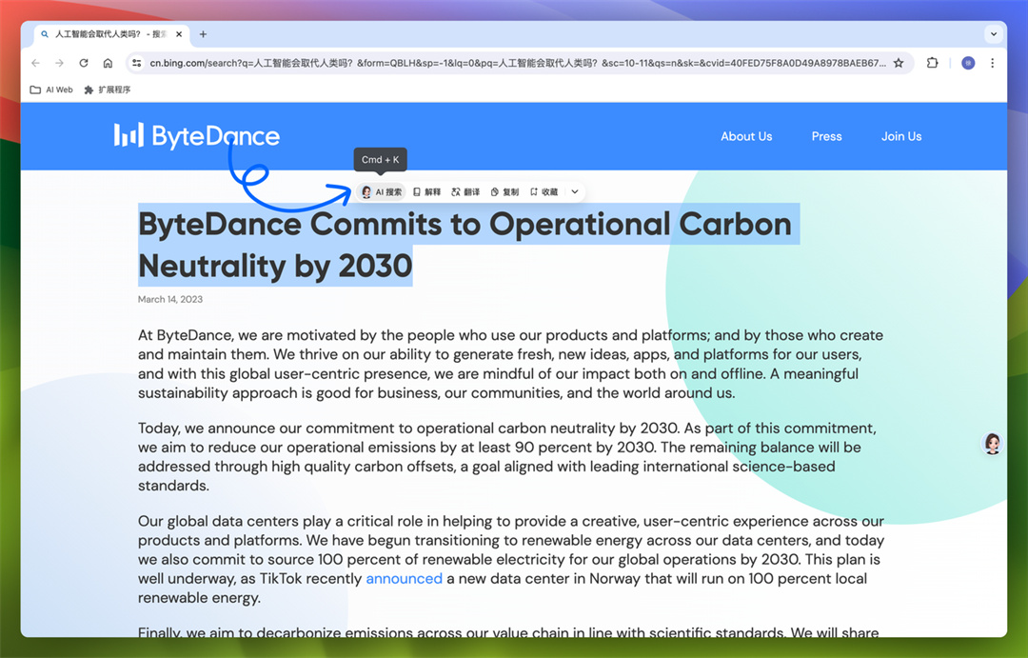Viewport: 1028px width, 658px height.
Task: Open the Chrome three-dot menu
Action: coord(993,63)
